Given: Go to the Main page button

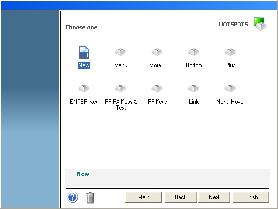Looking at the screenshot, I should coord(143,197).
